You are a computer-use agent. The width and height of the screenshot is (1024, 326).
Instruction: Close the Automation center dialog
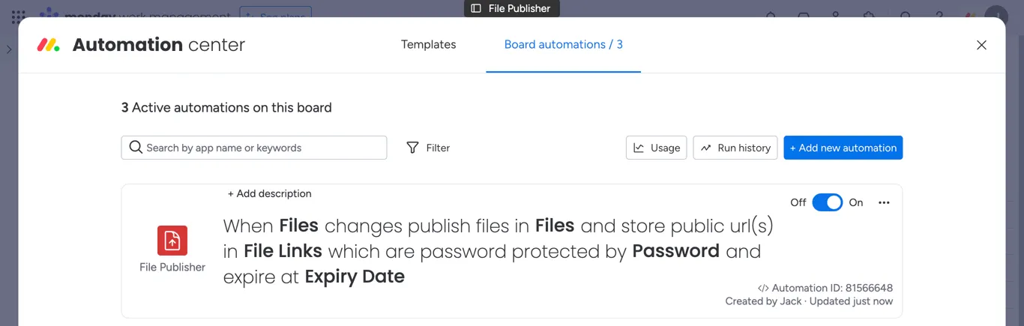(x=981, y=45)
